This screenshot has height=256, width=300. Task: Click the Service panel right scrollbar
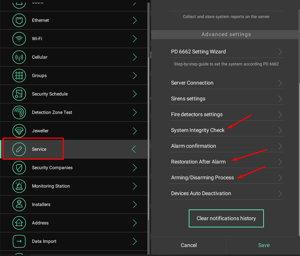299,159
